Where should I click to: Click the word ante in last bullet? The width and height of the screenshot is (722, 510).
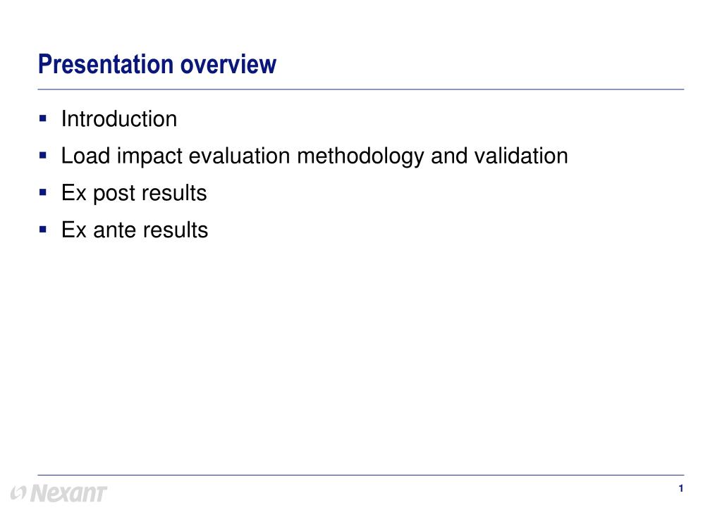click(116, 230)
